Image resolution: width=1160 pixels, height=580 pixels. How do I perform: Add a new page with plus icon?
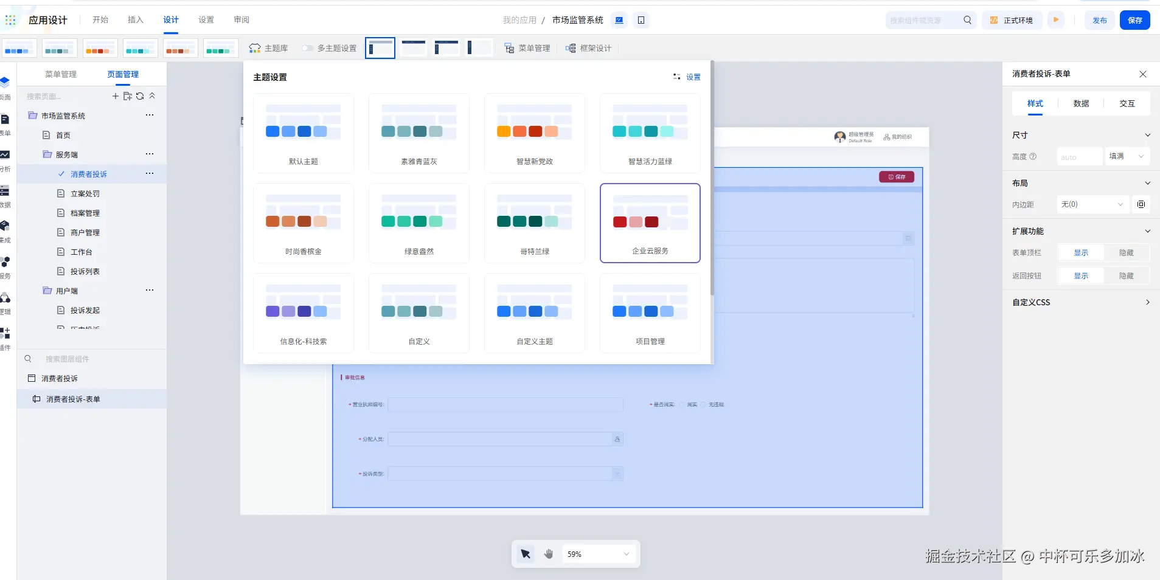116,96
